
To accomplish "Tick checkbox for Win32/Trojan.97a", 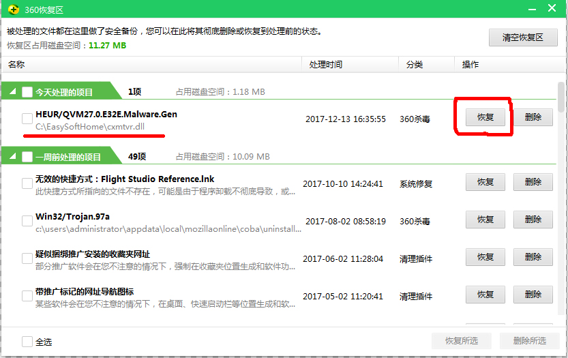I will 27,221.
